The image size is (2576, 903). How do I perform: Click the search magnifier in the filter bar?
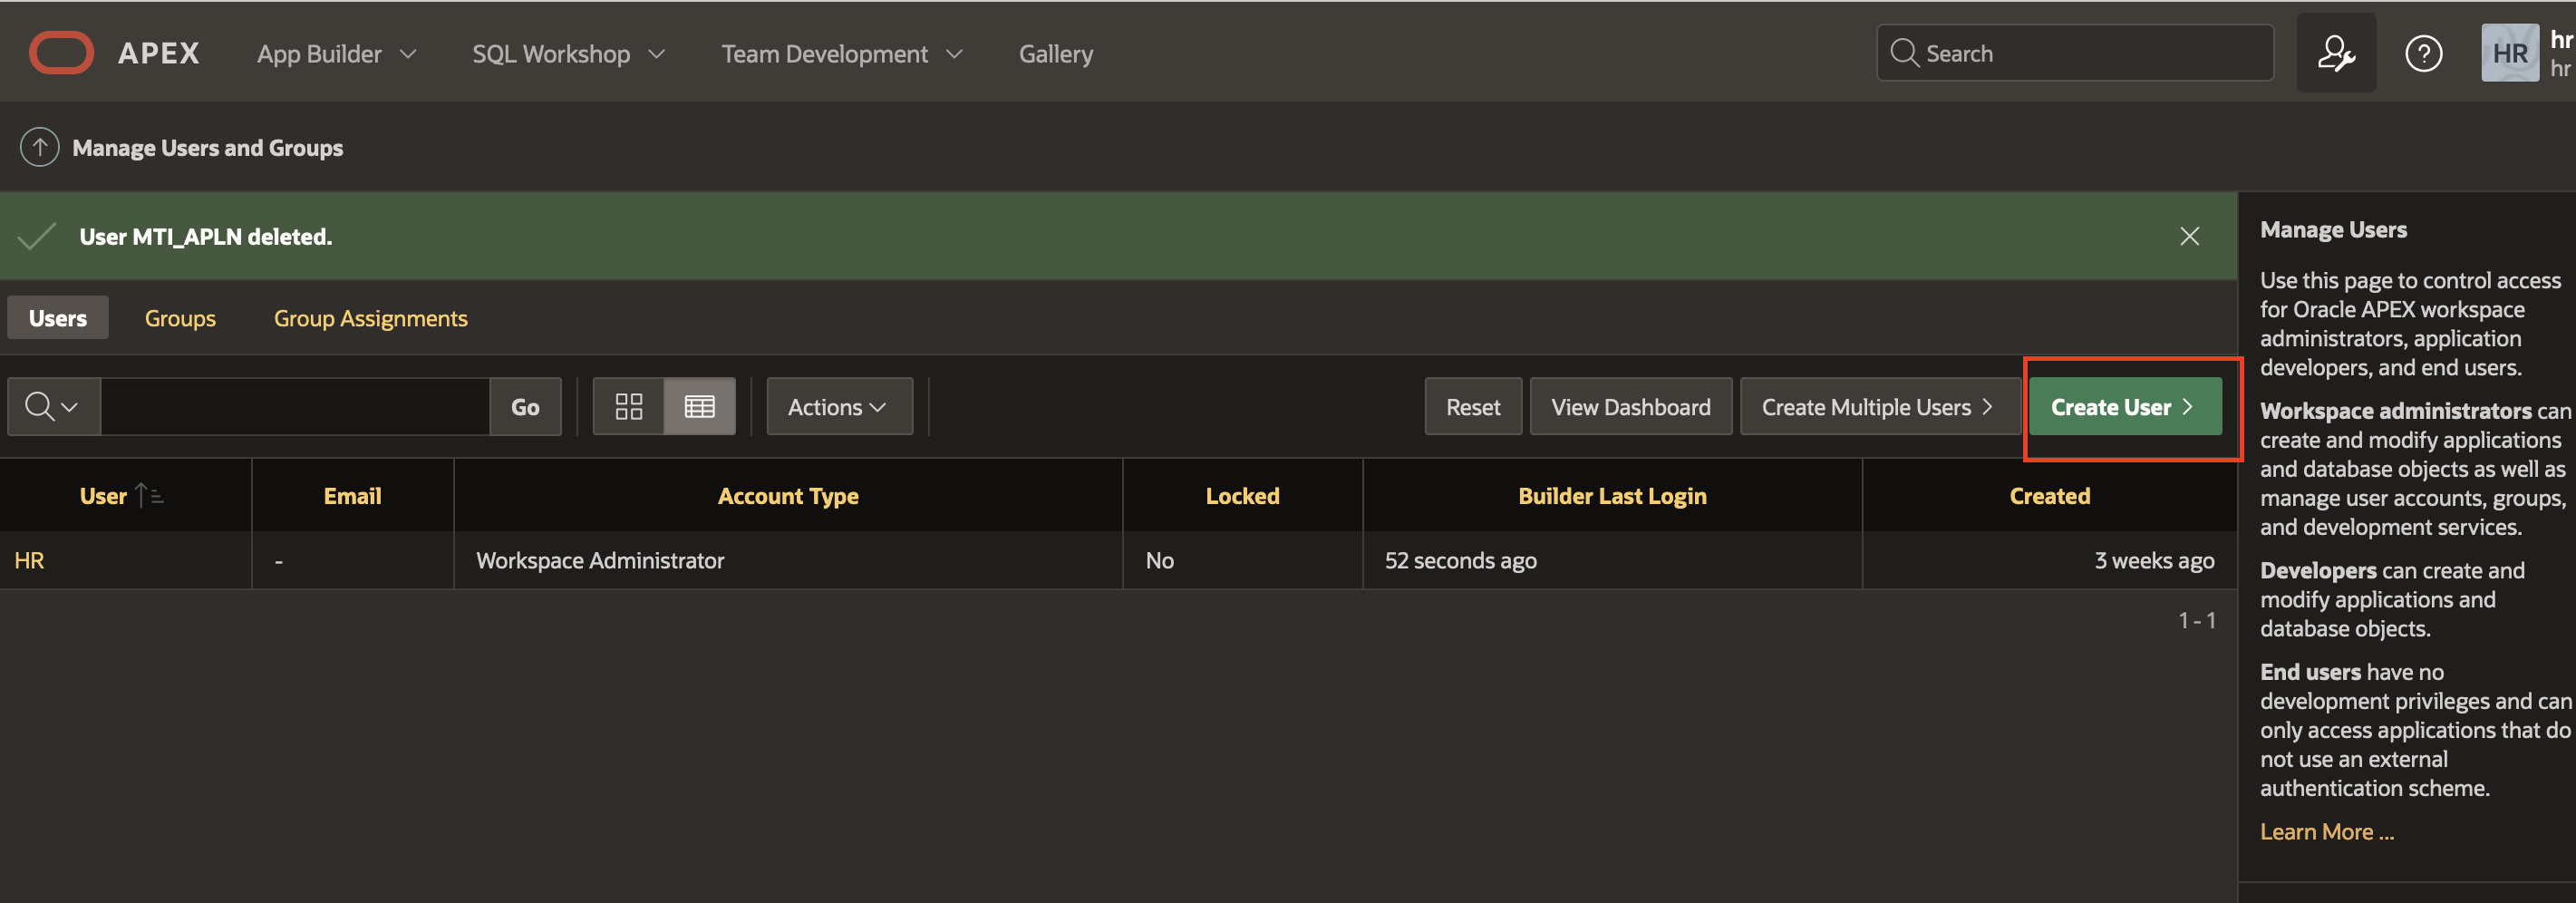42,406
